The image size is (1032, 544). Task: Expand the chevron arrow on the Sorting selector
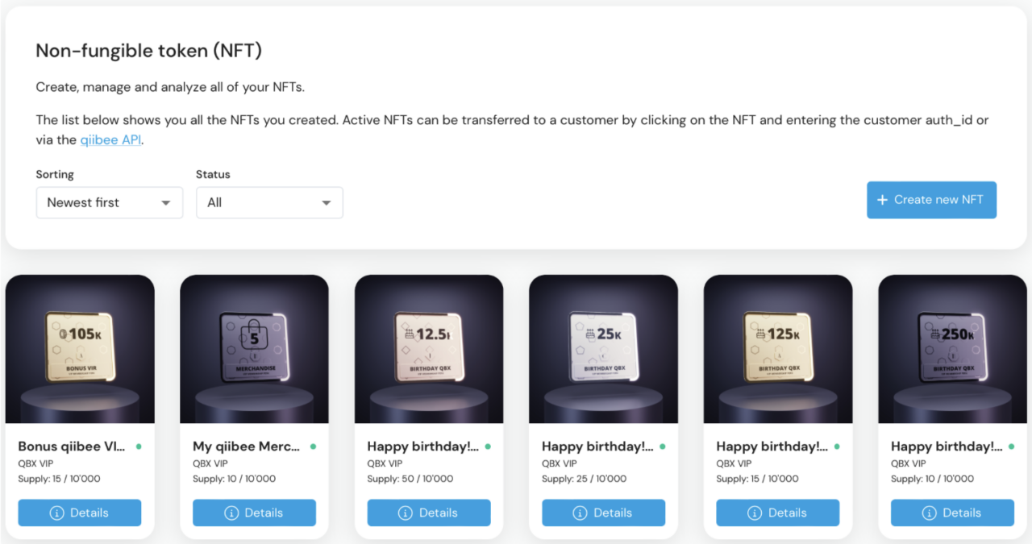(x=167, y=202)
